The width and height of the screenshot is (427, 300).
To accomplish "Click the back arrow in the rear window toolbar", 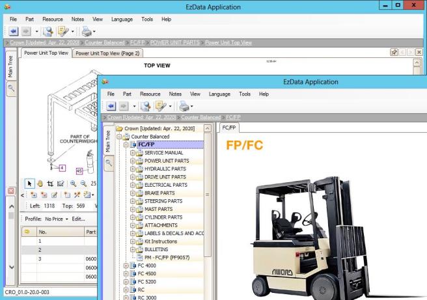I will point(14,31).
